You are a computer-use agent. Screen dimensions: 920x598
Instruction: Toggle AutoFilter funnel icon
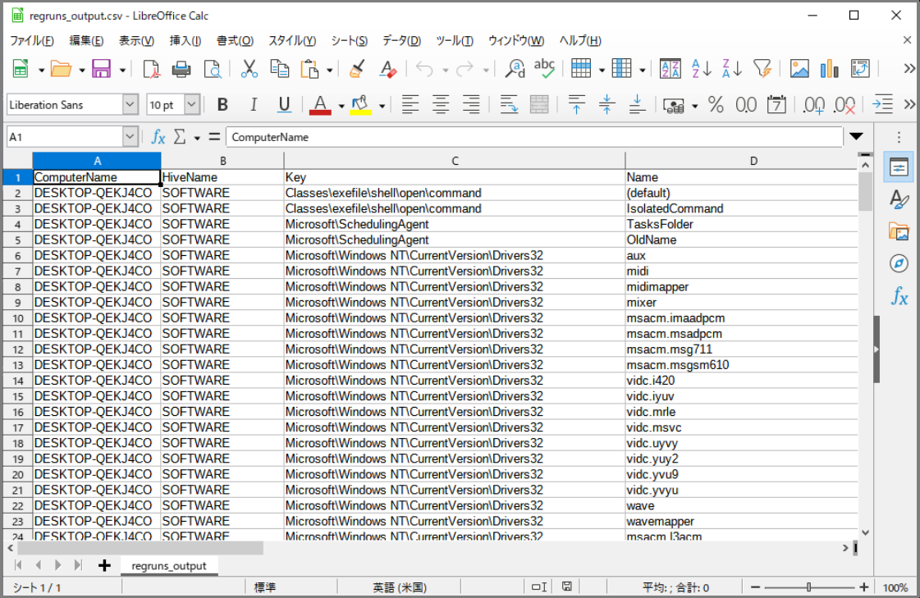pyautogui.click(x=762, y=69)
